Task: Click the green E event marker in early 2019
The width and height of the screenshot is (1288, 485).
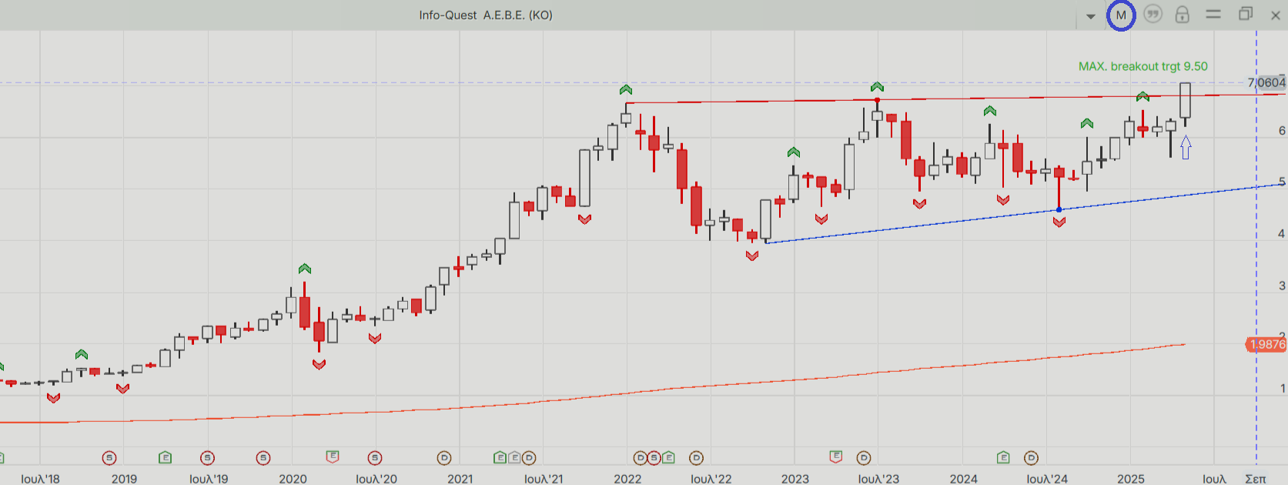Action: coord(166,458)
